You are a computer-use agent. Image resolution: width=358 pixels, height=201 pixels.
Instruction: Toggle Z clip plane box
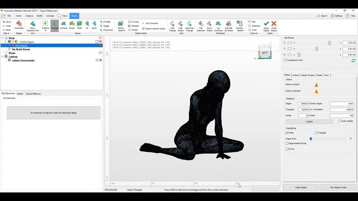point(290,55)
